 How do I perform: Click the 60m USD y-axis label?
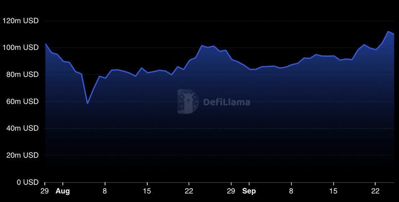coord(23,101)
